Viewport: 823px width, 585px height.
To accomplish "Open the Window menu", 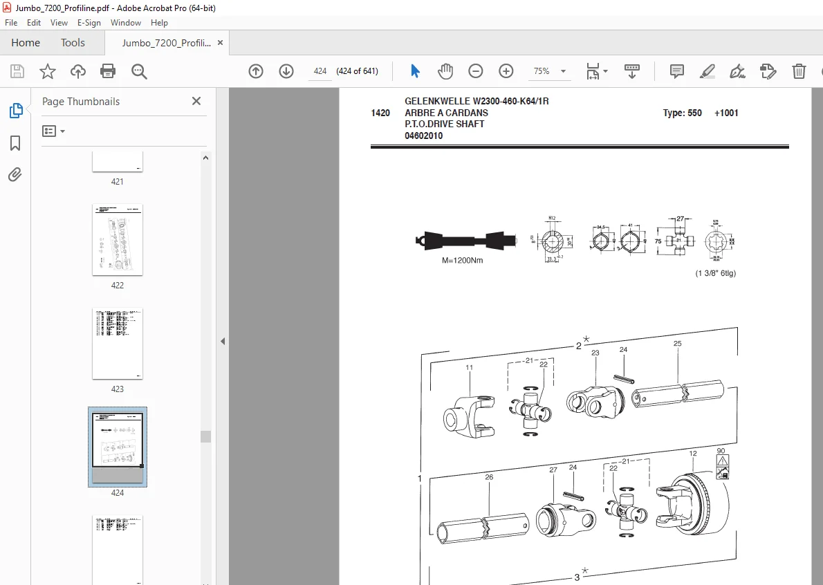I will (125, 23).
